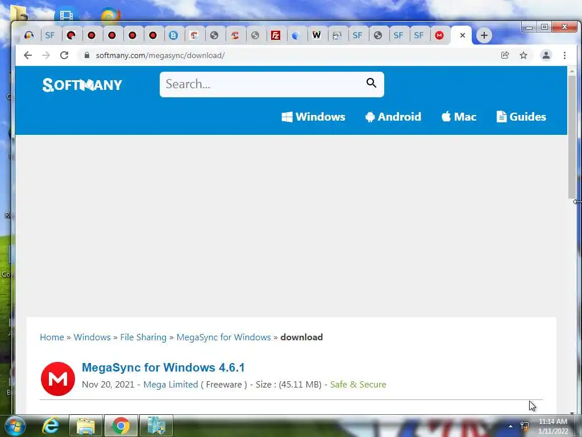This screenshot has height=437, width=582.
Task: Open the Android category menu
Action: click(393, 117)
